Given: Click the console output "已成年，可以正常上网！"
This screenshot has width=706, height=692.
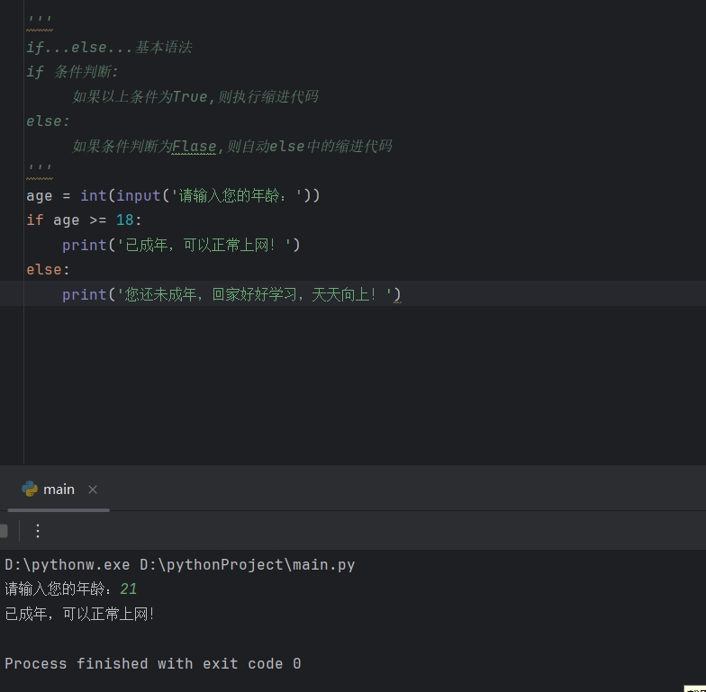Looking at the screenshot, I should [x=79, y=614].
